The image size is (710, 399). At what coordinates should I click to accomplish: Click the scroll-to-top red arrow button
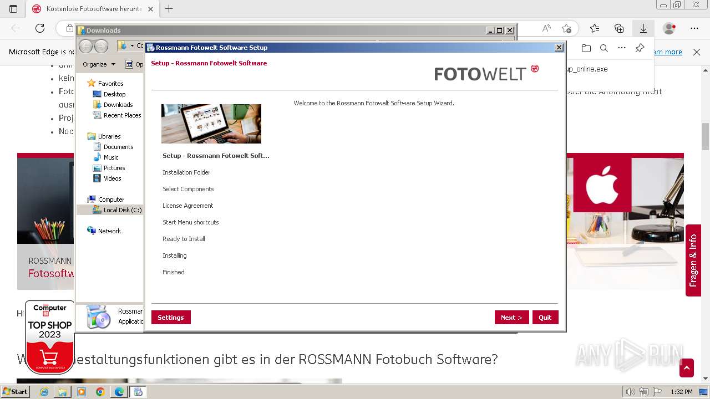687,368
